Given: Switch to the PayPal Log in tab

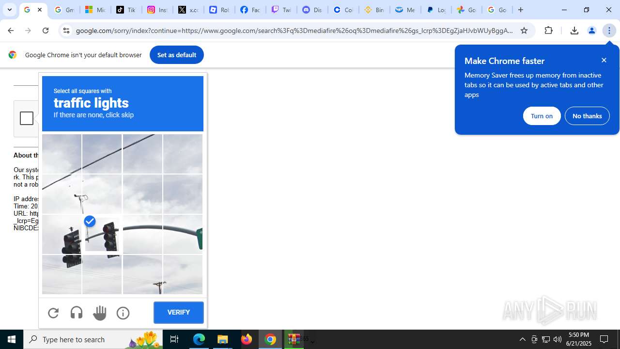Looking at the screenshot, I should (436, 10).
